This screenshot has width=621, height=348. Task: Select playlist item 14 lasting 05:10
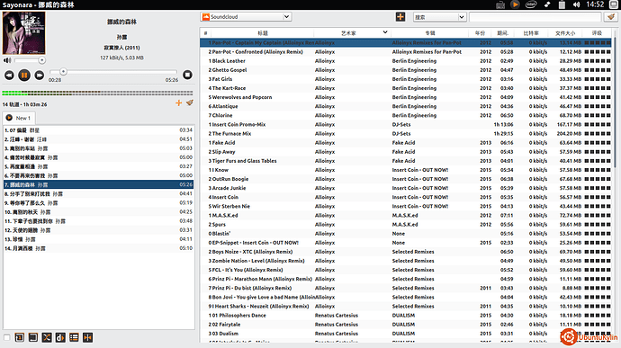98,248
